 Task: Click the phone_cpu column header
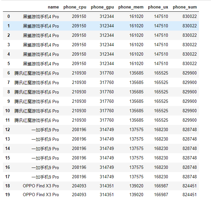[75, 7]
